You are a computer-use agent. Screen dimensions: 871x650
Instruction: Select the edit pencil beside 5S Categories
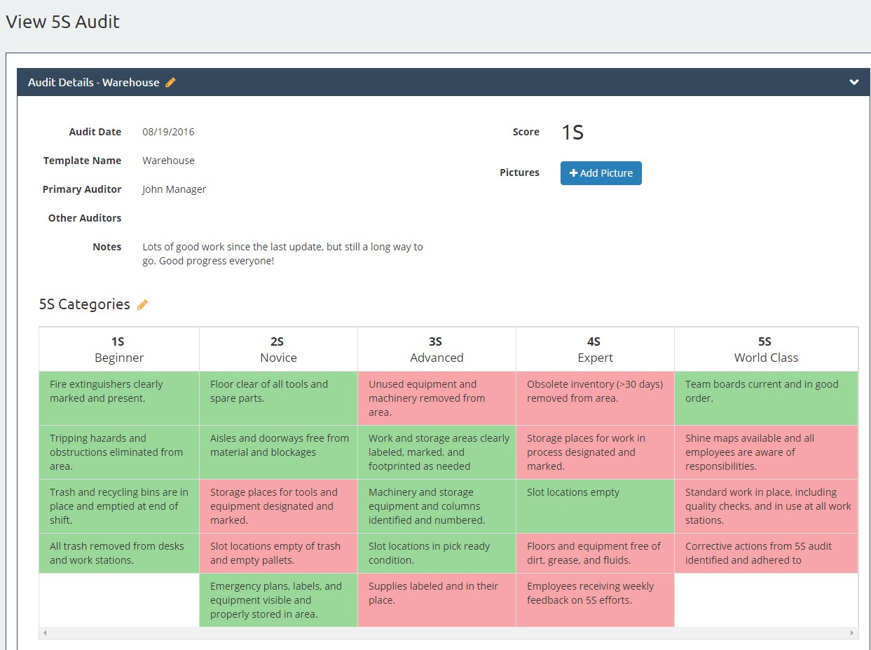(142, 304)
